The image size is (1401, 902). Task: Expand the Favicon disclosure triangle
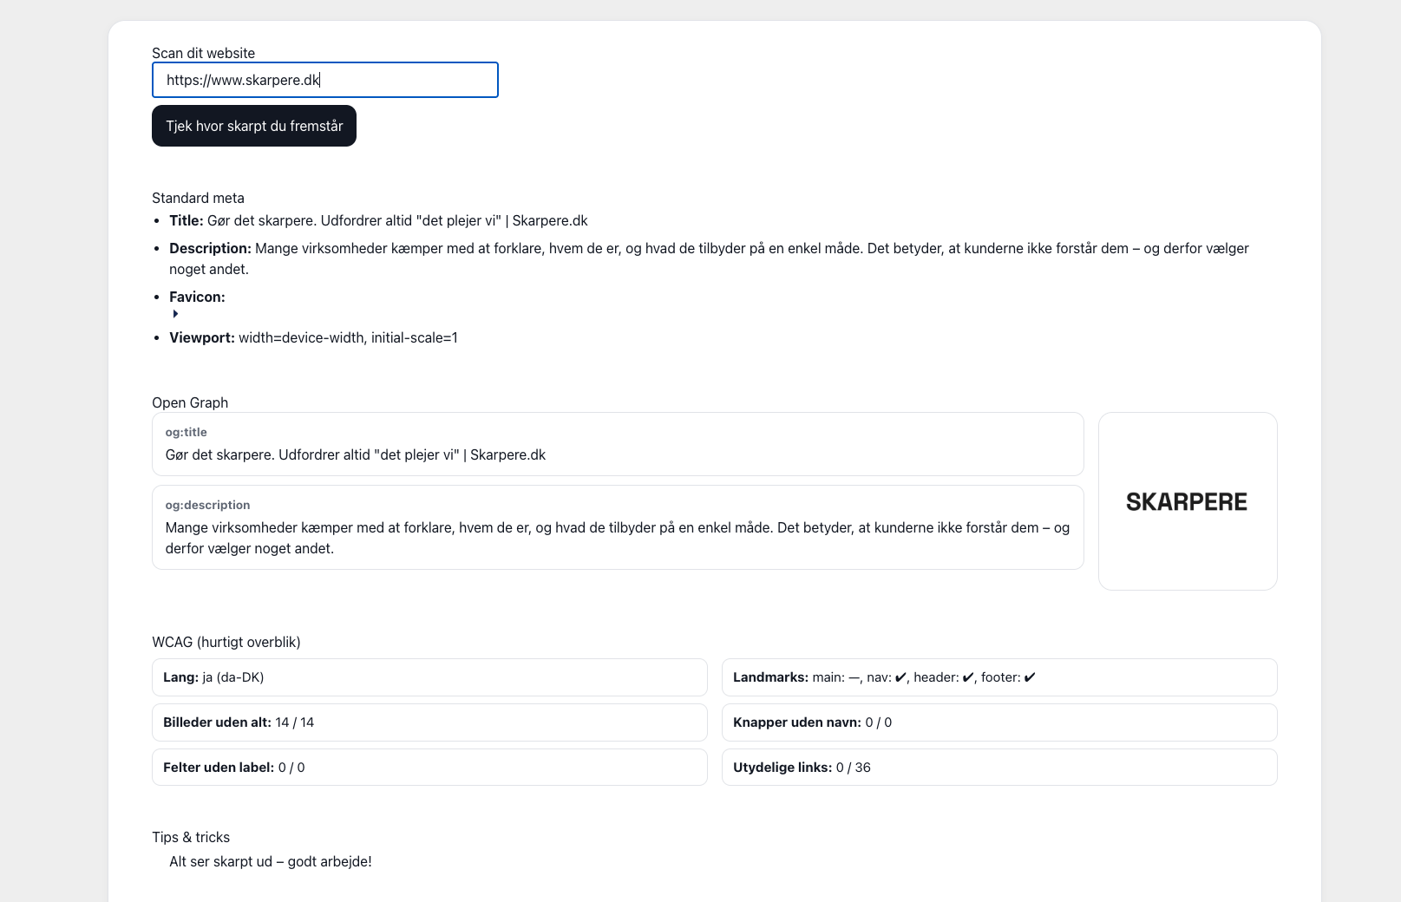pos(175,314)
